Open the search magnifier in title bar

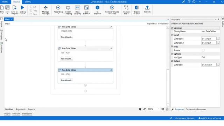pos(184,2)
